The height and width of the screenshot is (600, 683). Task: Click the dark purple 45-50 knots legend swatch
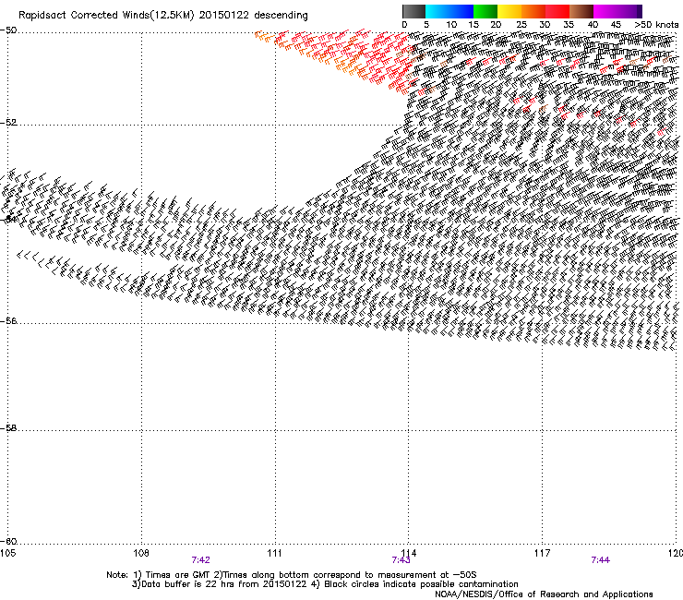629,11
